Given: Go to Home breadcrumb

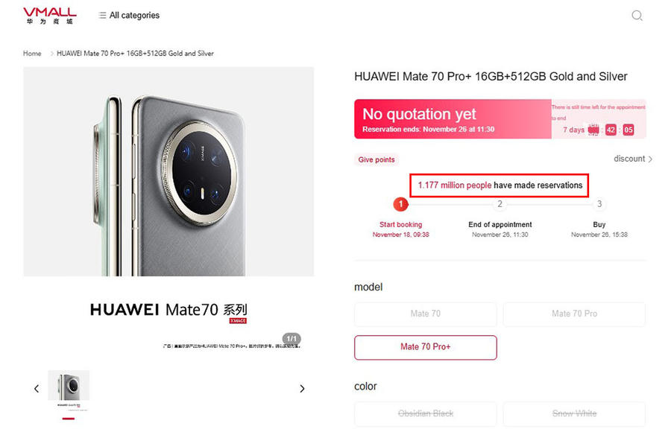Looking at the screenshot, I should click(x=32, y=54).
